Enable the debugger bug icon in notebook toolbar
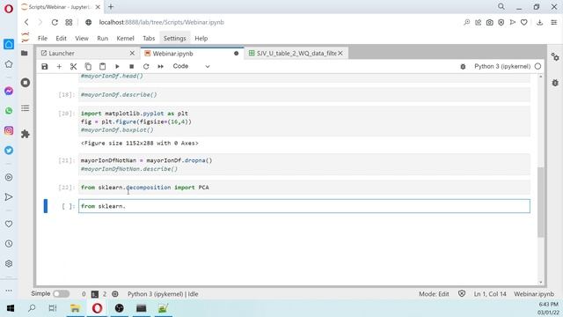 463,67
